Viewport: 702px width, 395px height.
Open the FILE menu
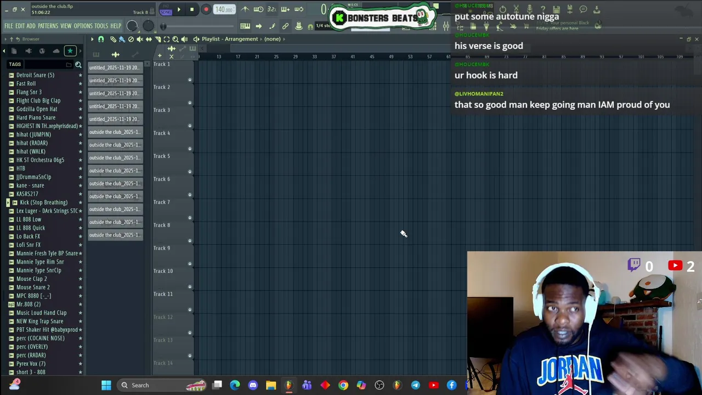pyautogui.click(x=9, y=26)
